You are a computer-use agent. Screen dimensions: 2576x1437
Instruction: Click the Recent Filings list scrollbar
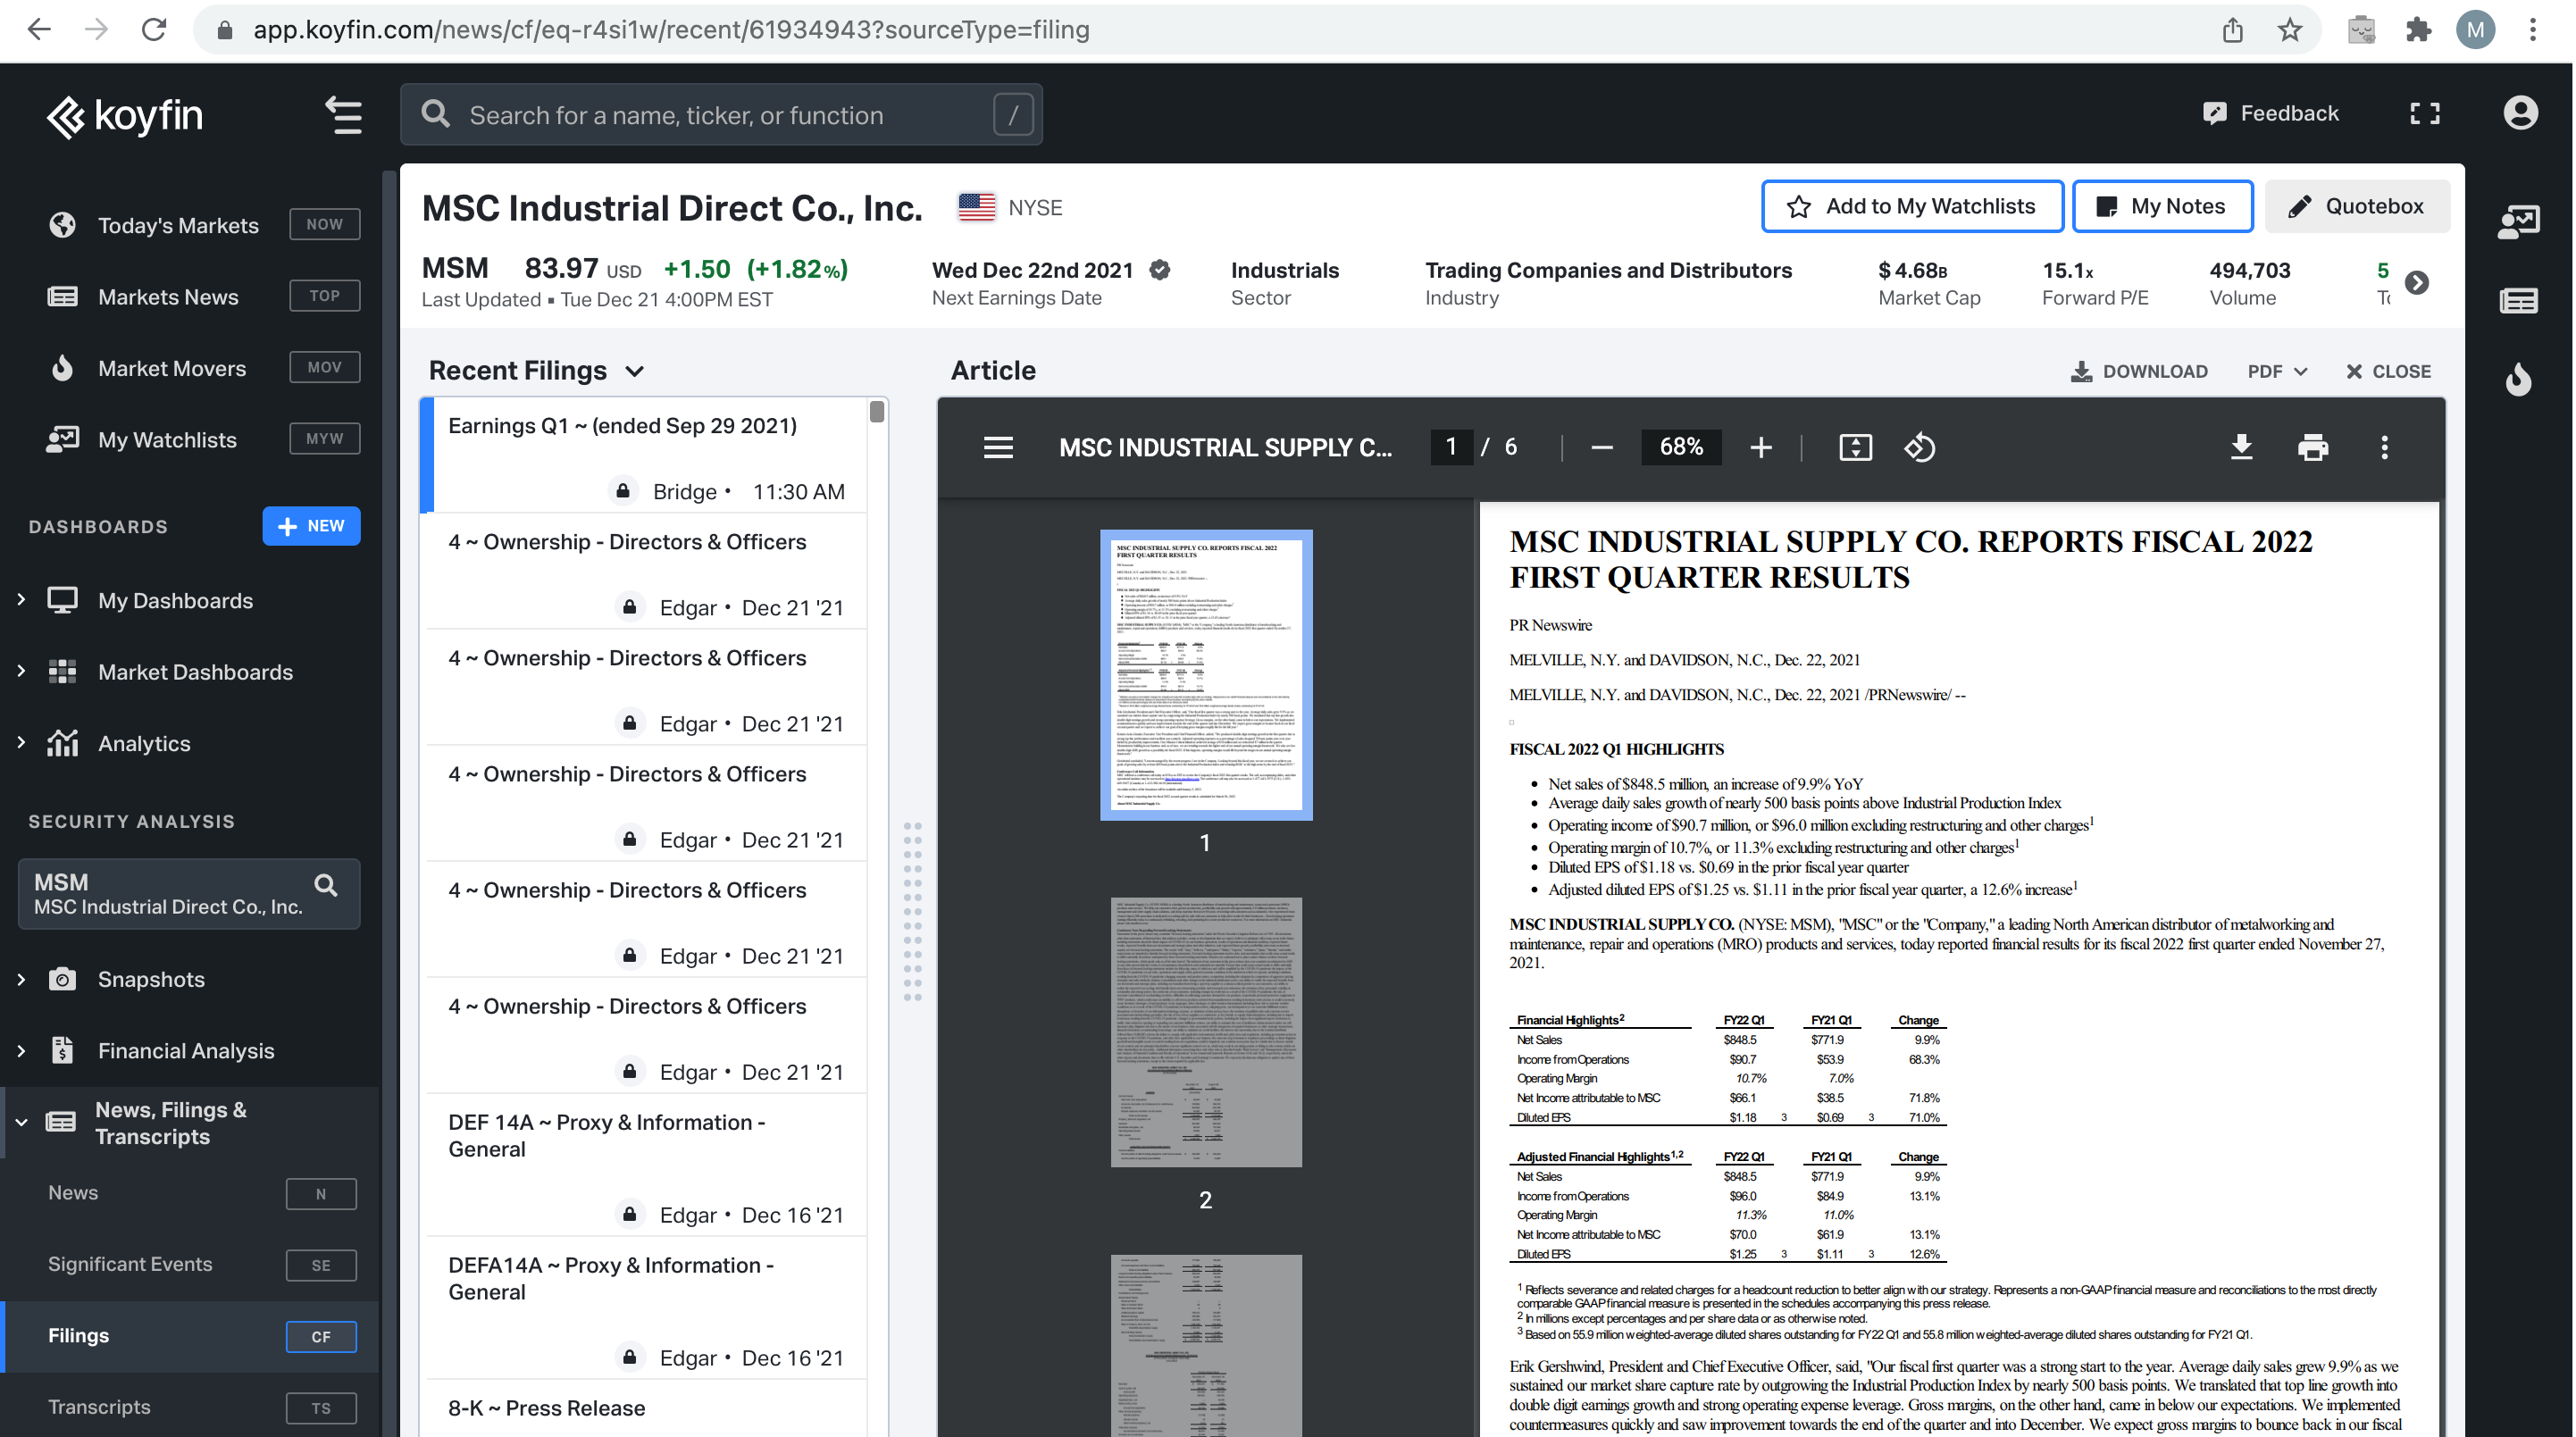877,412
